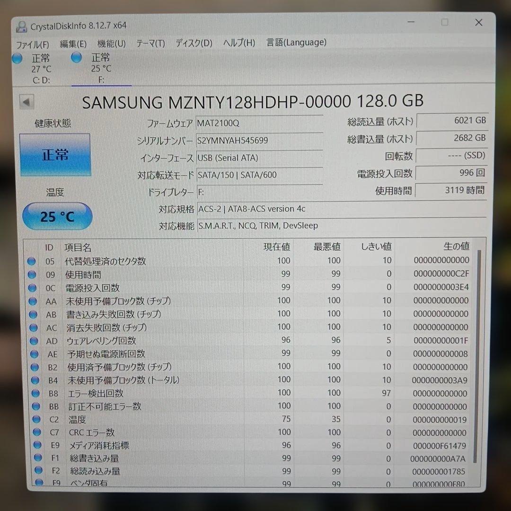Open the テーマ(T) menu

[150, 43]
